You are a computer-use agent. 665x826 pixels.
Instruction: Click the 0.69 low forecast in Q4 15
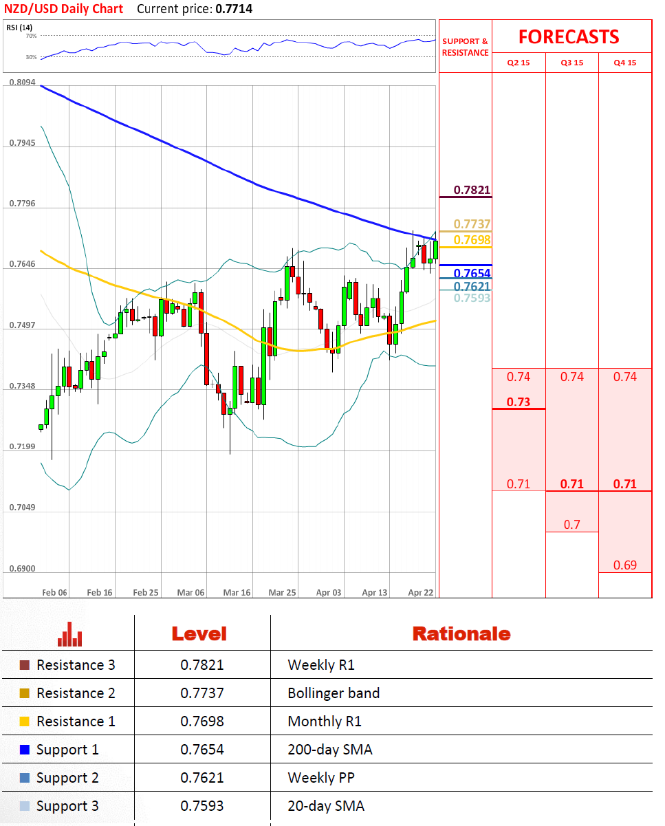click(x=625, y=565)
